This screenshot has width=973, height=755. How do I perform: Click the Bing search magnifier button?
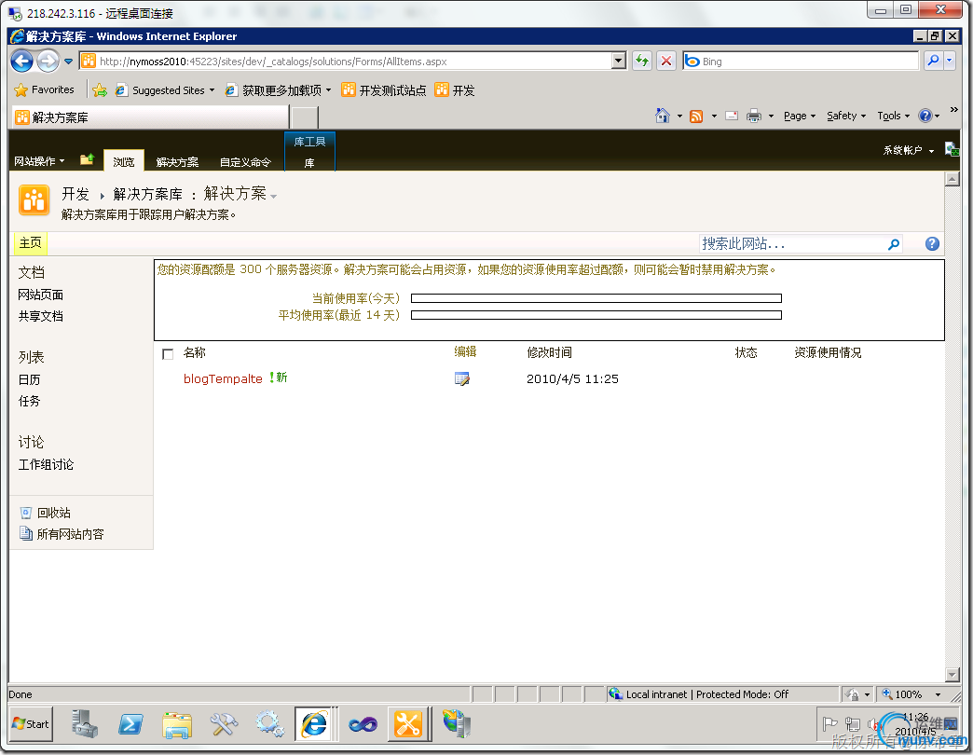(933, 61)
